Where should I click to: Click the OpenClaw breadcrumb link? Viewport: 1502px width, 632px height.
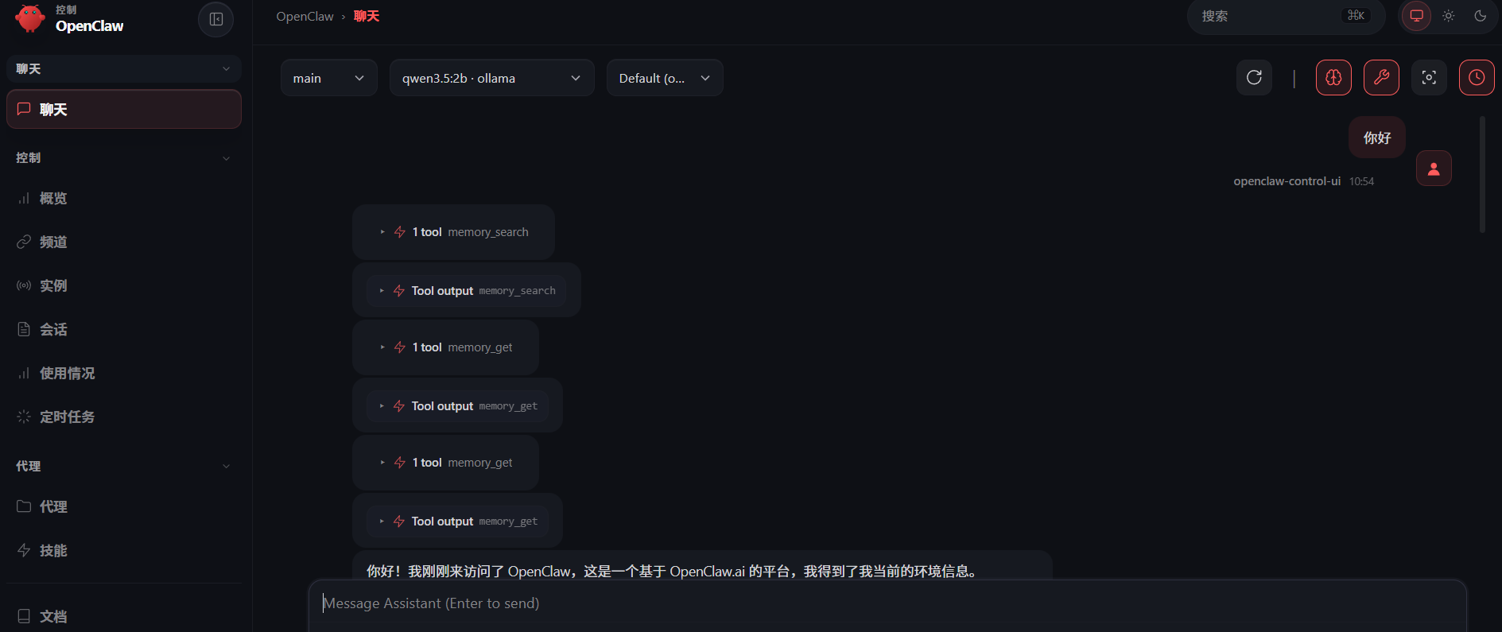pos(305,17)
